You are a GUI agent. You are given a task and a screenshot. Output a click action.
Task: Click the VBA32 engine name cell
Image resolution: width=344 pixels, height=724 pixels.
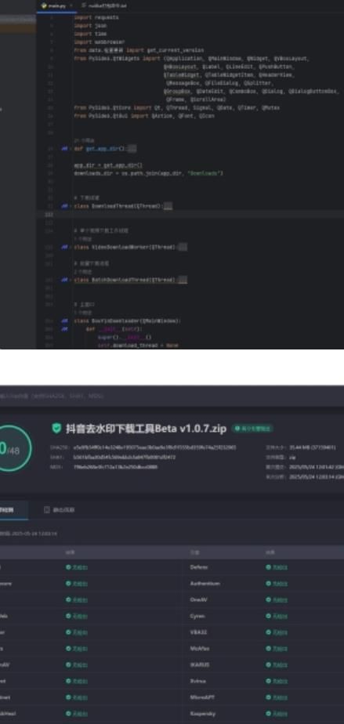pyautogui.click(x=197, y=632)
